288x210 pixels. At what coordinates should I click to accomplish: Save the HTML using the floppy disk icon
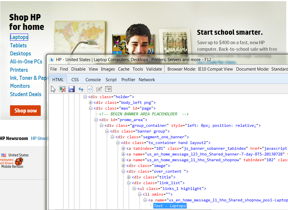click(71, 89)
